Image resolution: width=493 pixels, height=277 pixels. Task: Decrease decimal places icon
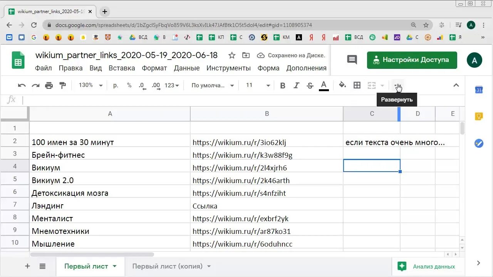142,85
